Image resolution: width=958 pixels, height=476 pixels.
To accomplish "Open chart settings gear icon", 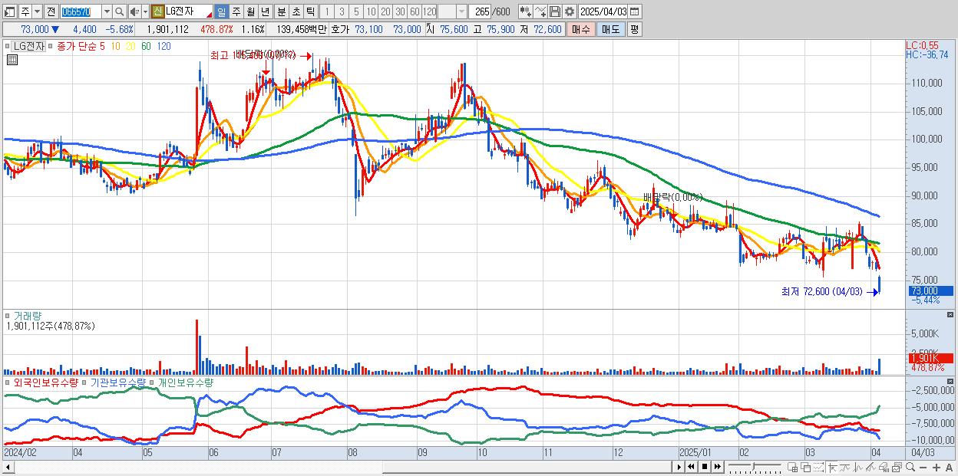I will tap(570, 11).
